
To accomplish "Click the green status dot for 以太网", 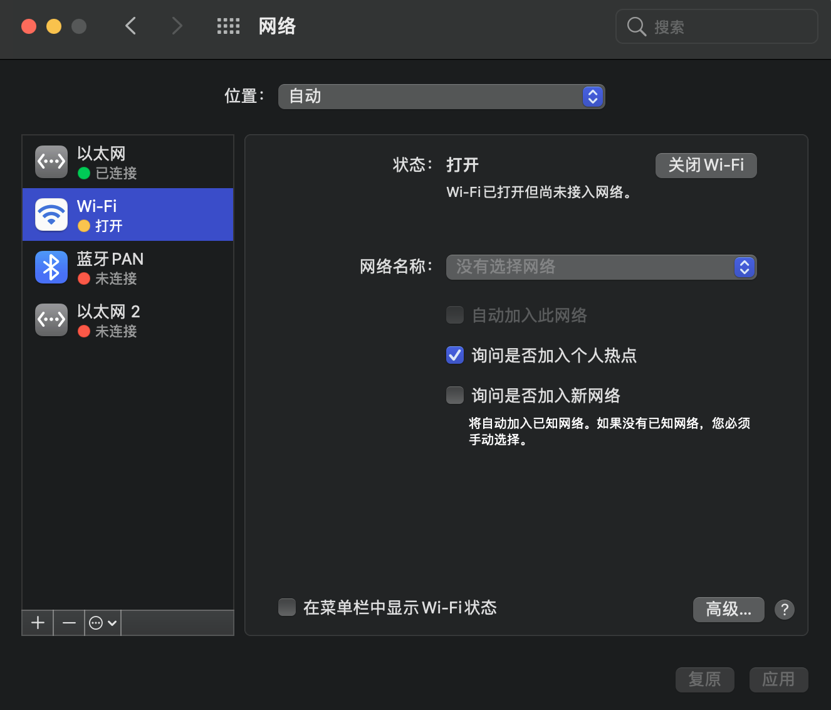I will tap(84, 173).
